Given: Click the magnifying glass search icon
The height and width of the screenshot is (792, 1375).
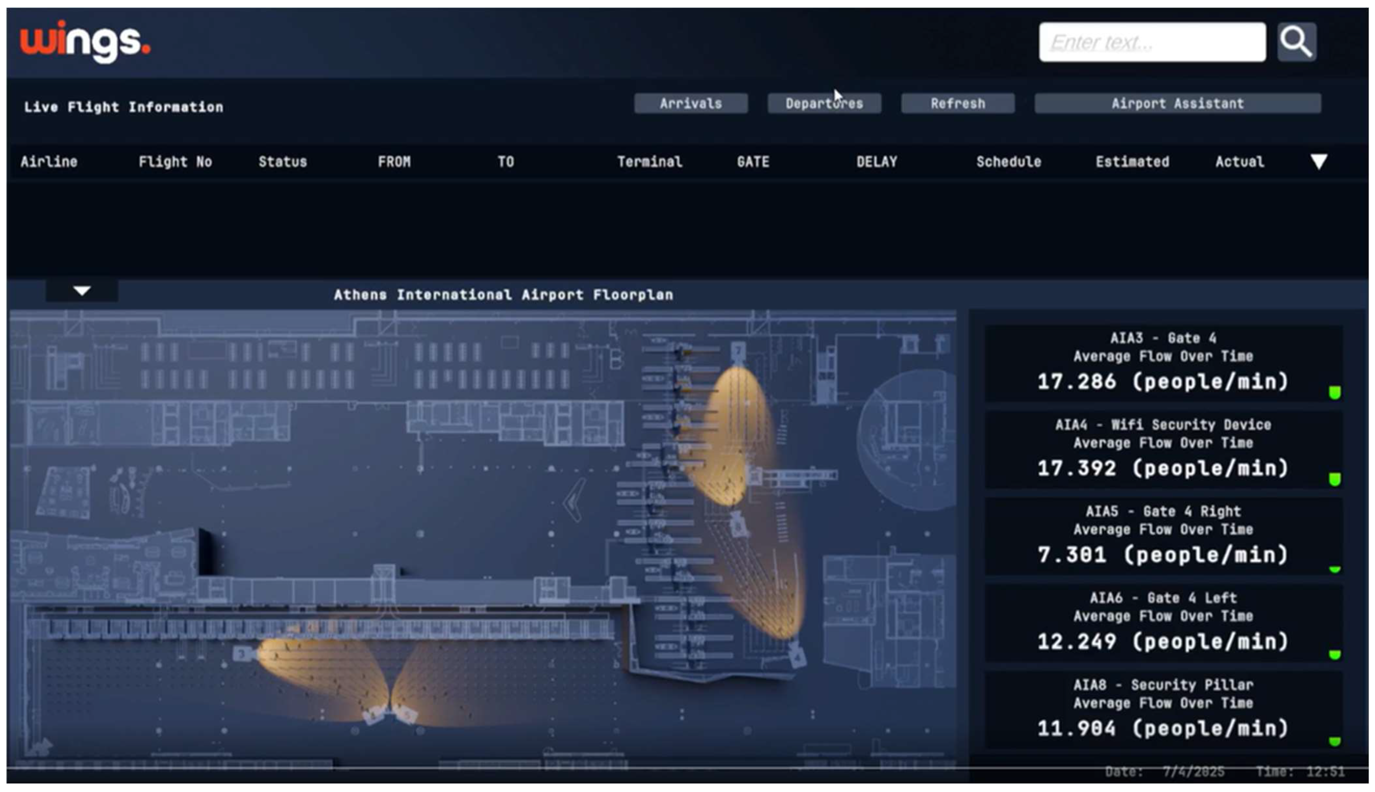Looking at the screenshot, I should 1296,42.
